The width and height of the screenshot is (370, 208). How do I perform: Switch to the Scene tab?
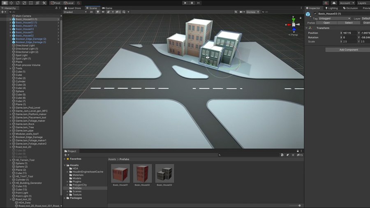pyautogui.click(x=92, y=8)
